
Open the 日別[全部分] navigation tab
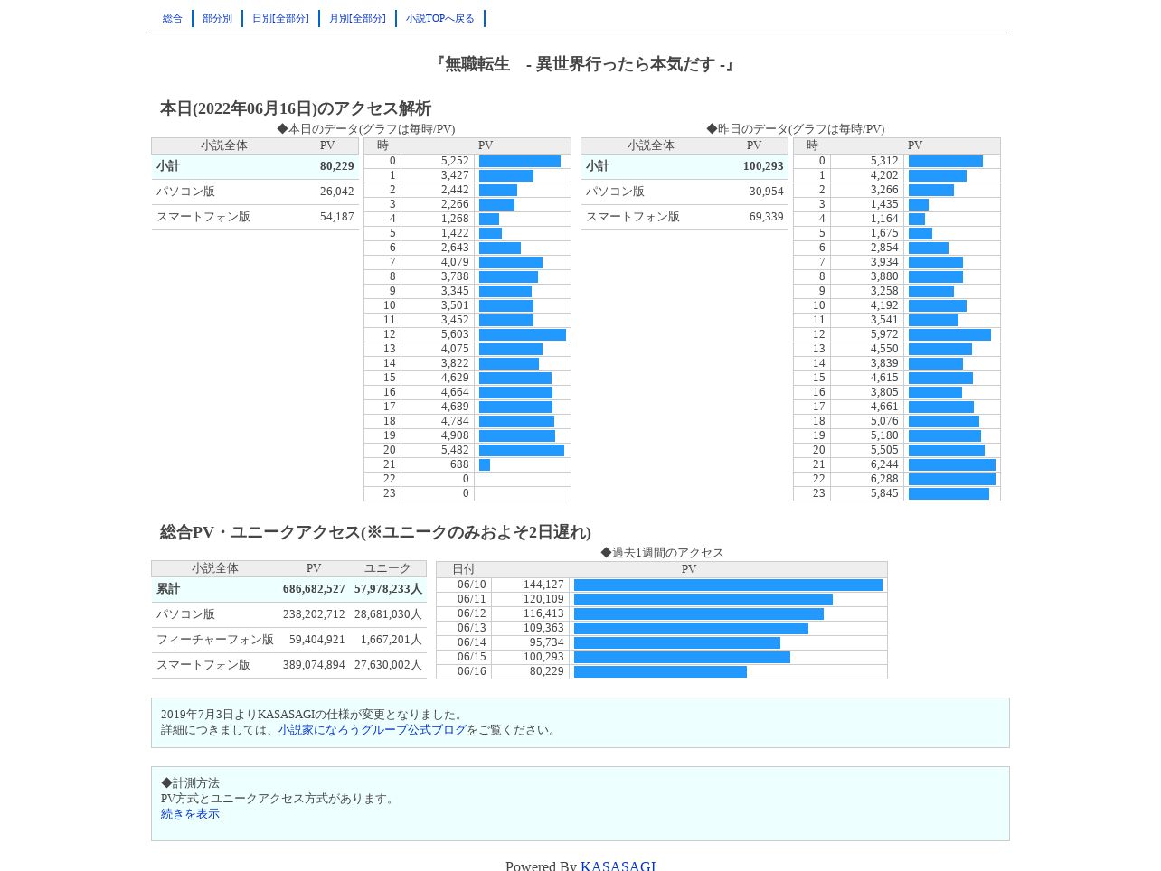tap(280, 18)
